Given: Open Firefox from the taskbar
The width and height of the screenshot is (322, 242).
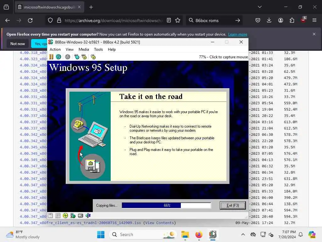Looking at the screenshot, I should tap(199, 234).
